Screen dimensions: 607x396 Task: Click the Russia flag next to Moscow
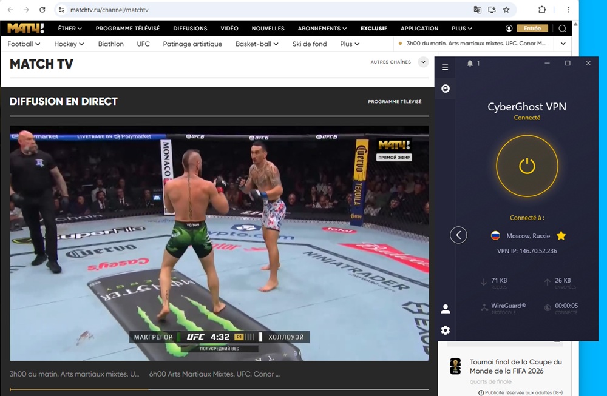[495, 235]
